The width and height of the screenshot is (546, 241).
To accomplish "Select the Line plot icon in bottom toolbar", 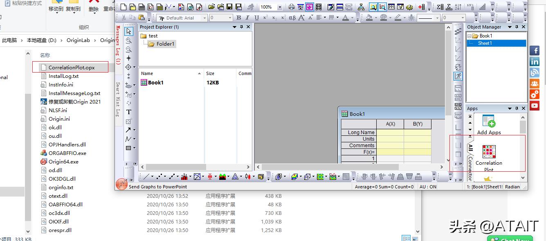I will click(146, 176).
